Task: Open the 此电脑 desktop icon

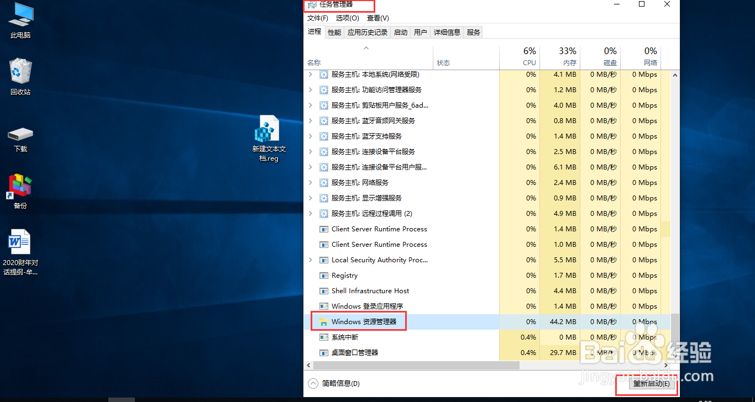Action: (20, 21)
